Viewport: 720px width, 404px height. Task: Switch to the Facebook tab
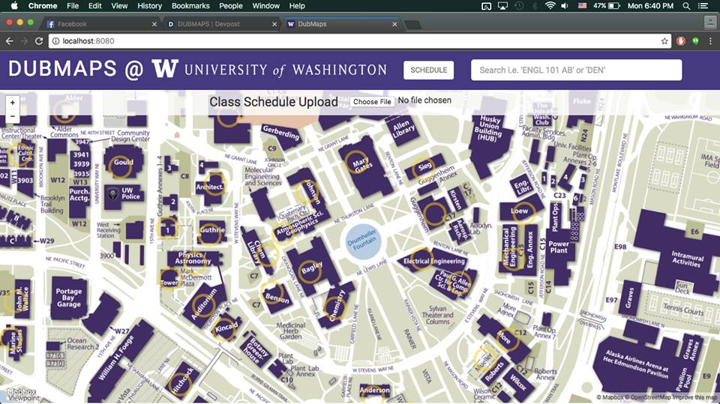click(x=101, y=24)
